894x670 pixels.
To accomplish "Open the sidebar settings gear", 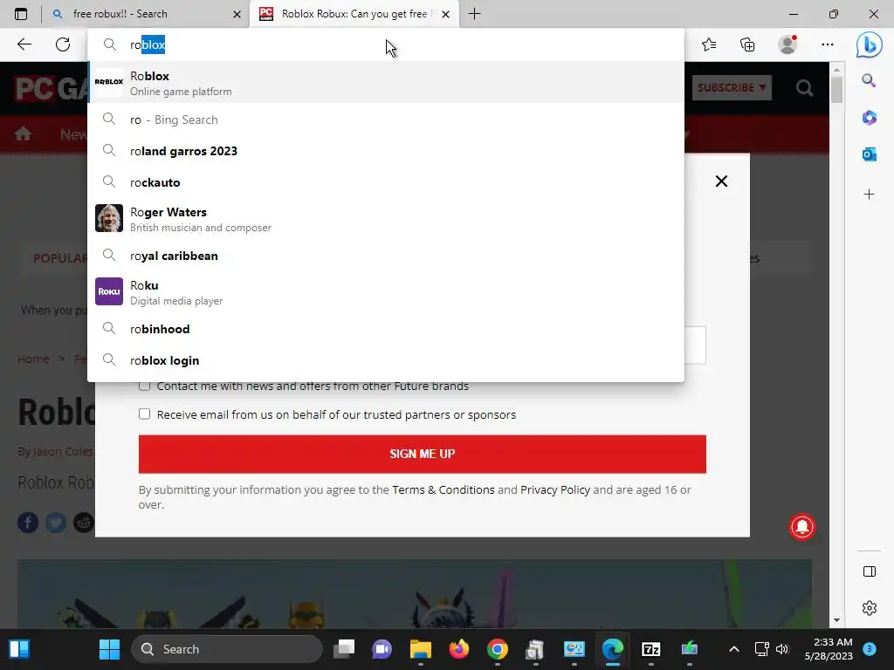I will [870, 608].
